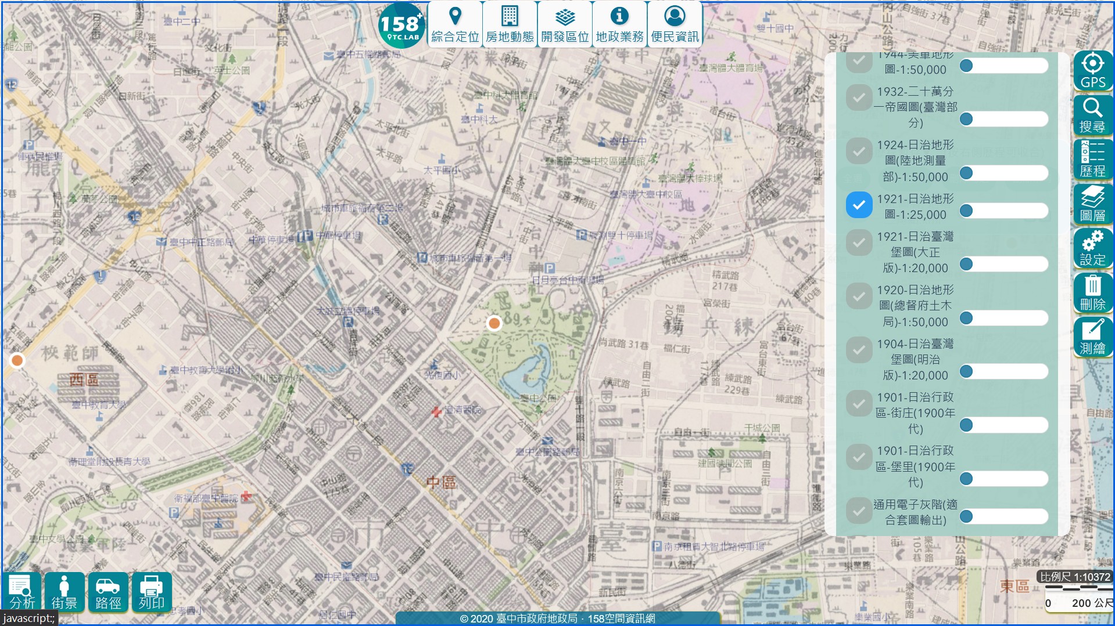Adjust opacity slider for 1932 帝國圖
This screenshot has height=626, width=1115.
click(x=1003, y=119)
